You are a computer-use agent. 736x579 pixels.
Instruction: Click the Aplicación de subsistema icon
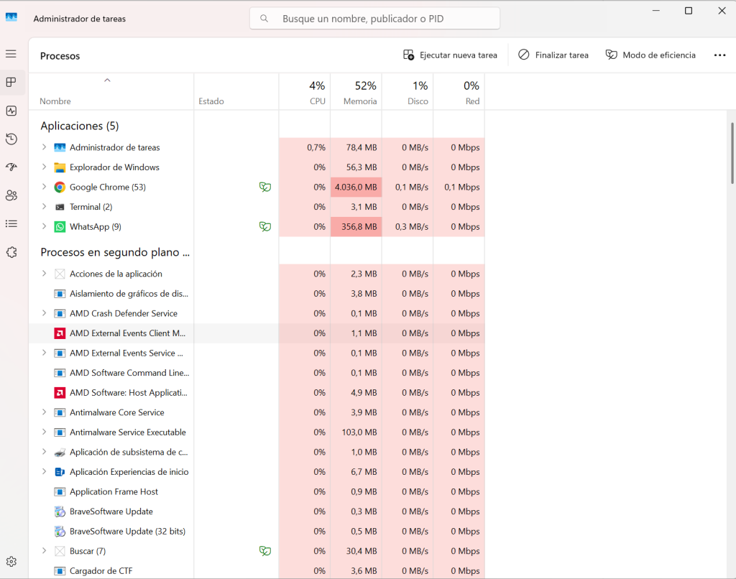point(60,453)
